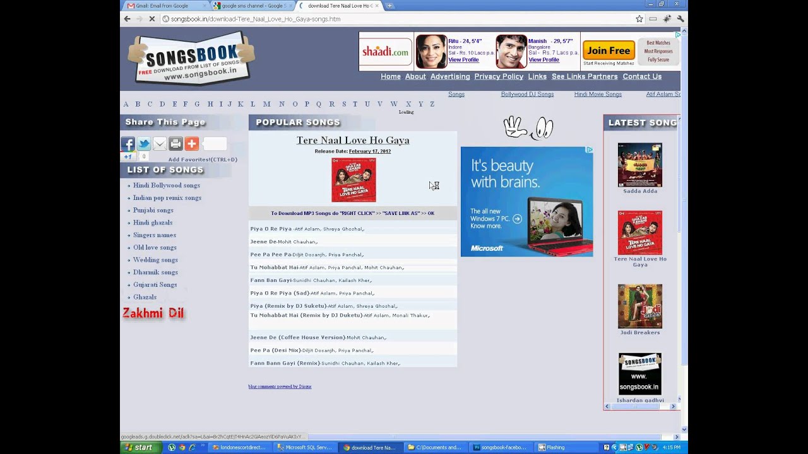Open About in site navigation
Image resolution: width=808 pixels, height=454 pixels.
pos(415,76)
